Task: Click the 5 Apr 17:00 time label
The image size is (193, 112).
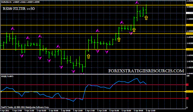Action: tap(90, 111)
